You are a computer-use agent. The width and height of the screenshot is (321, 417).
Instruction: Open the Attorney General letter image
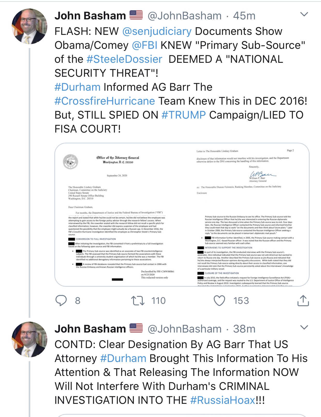pos(182,214)
